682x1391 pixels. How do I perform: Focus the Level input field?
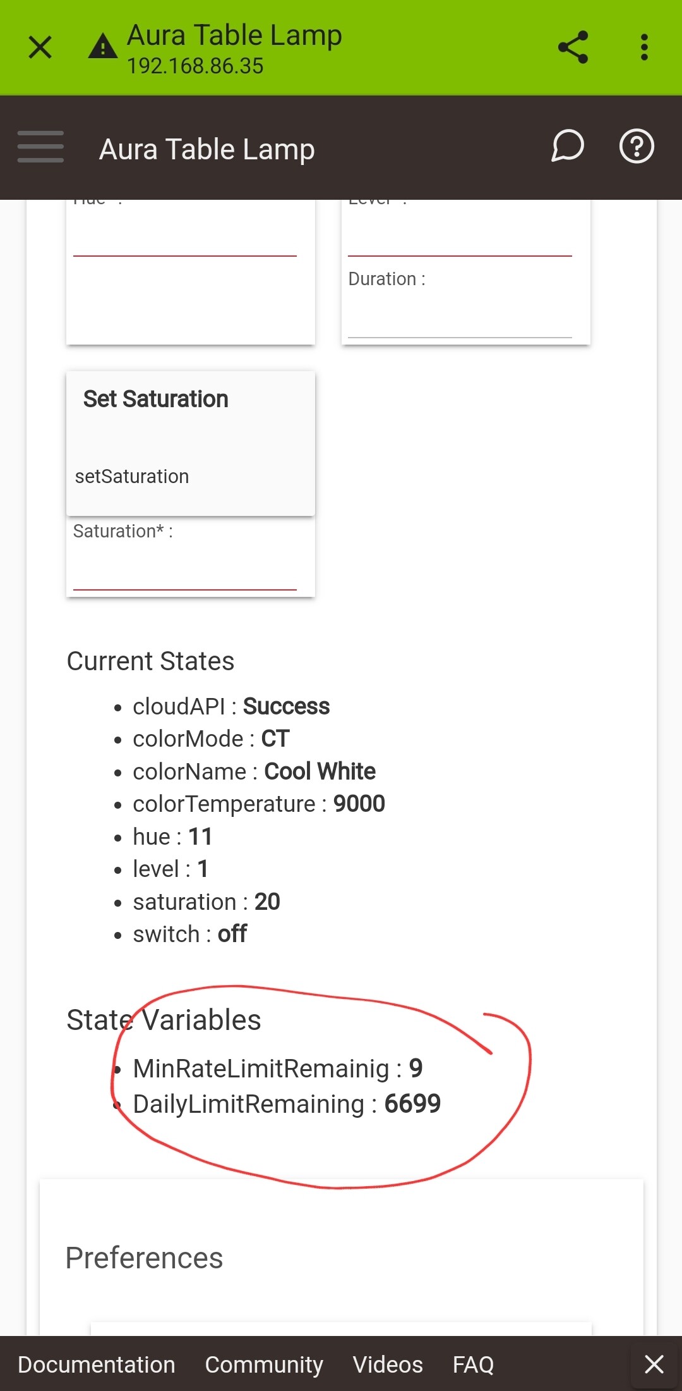(460, 236)
